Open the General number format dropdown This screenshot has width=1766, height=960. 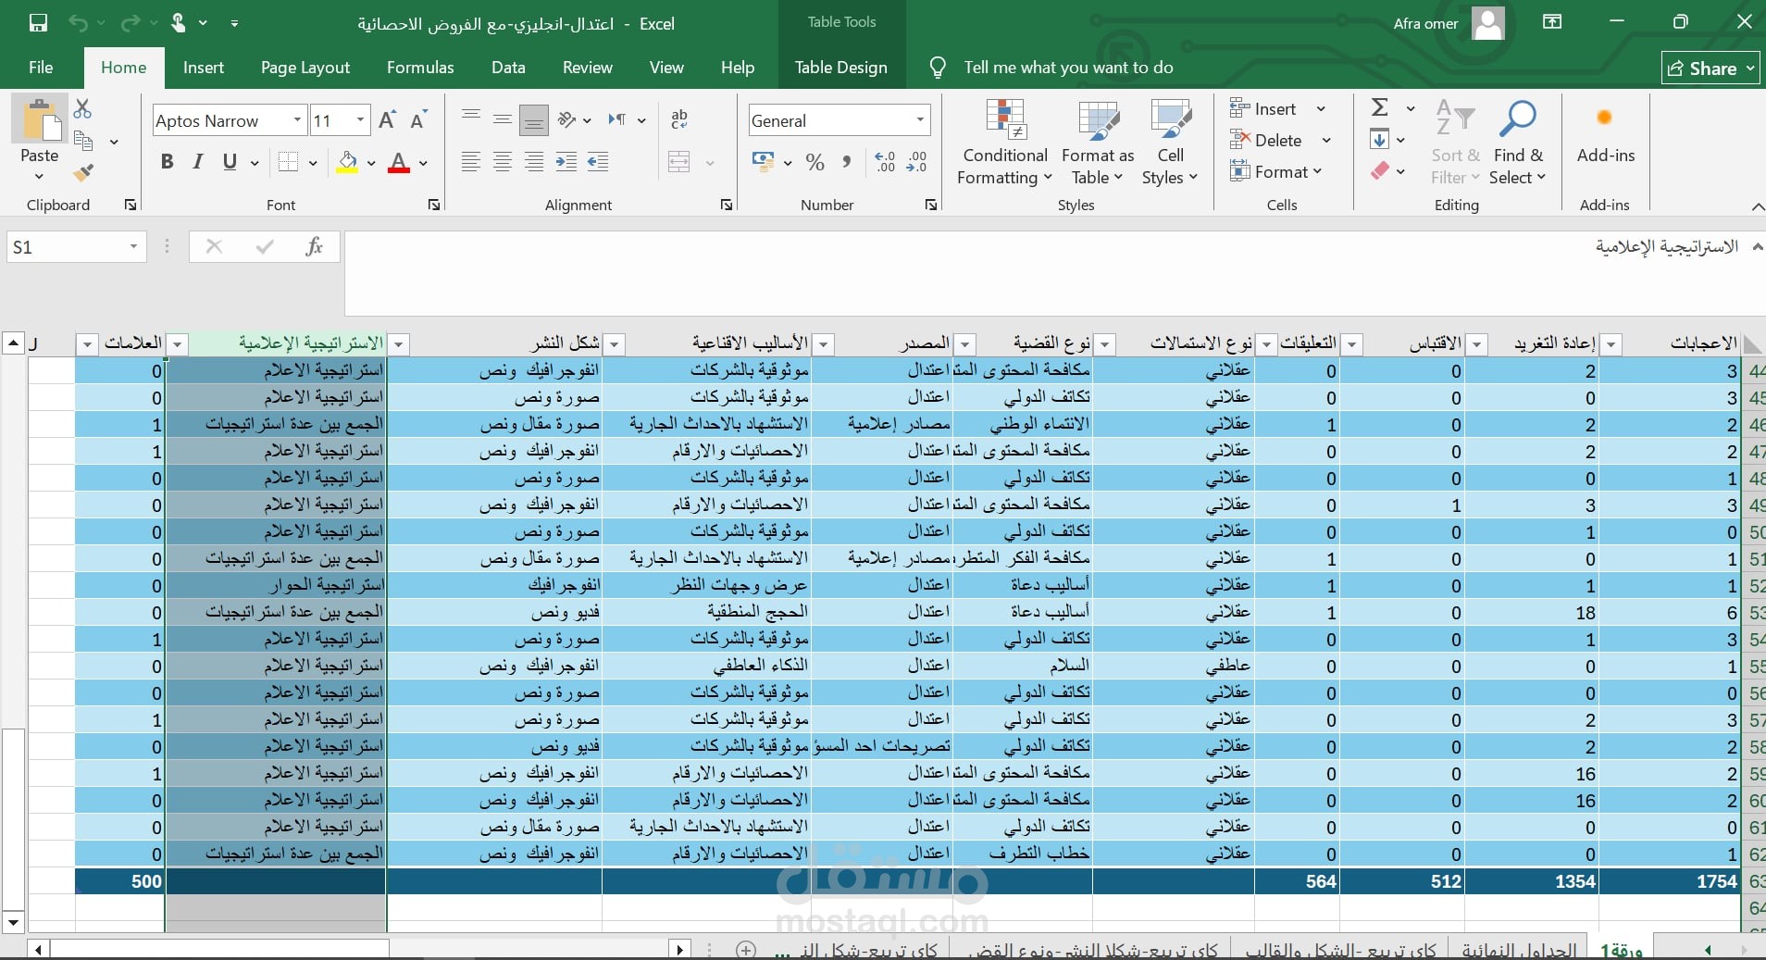point(920,120)
